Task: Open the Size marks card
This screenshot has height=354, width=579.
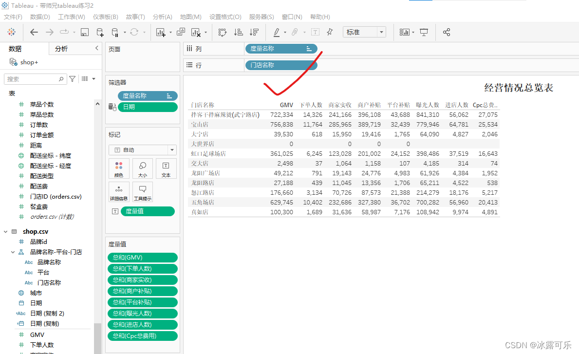Action: click(143, 168)
